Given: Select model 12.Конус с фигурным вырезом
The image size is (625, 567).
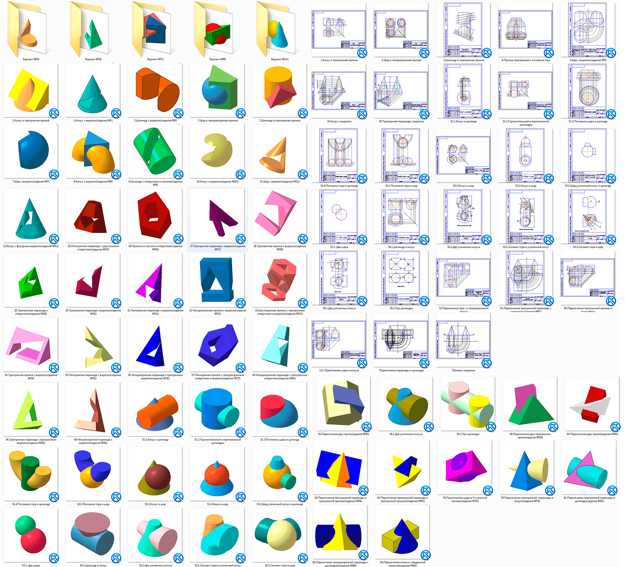Looking at the screenshot, I should click(x=31, y=216).
